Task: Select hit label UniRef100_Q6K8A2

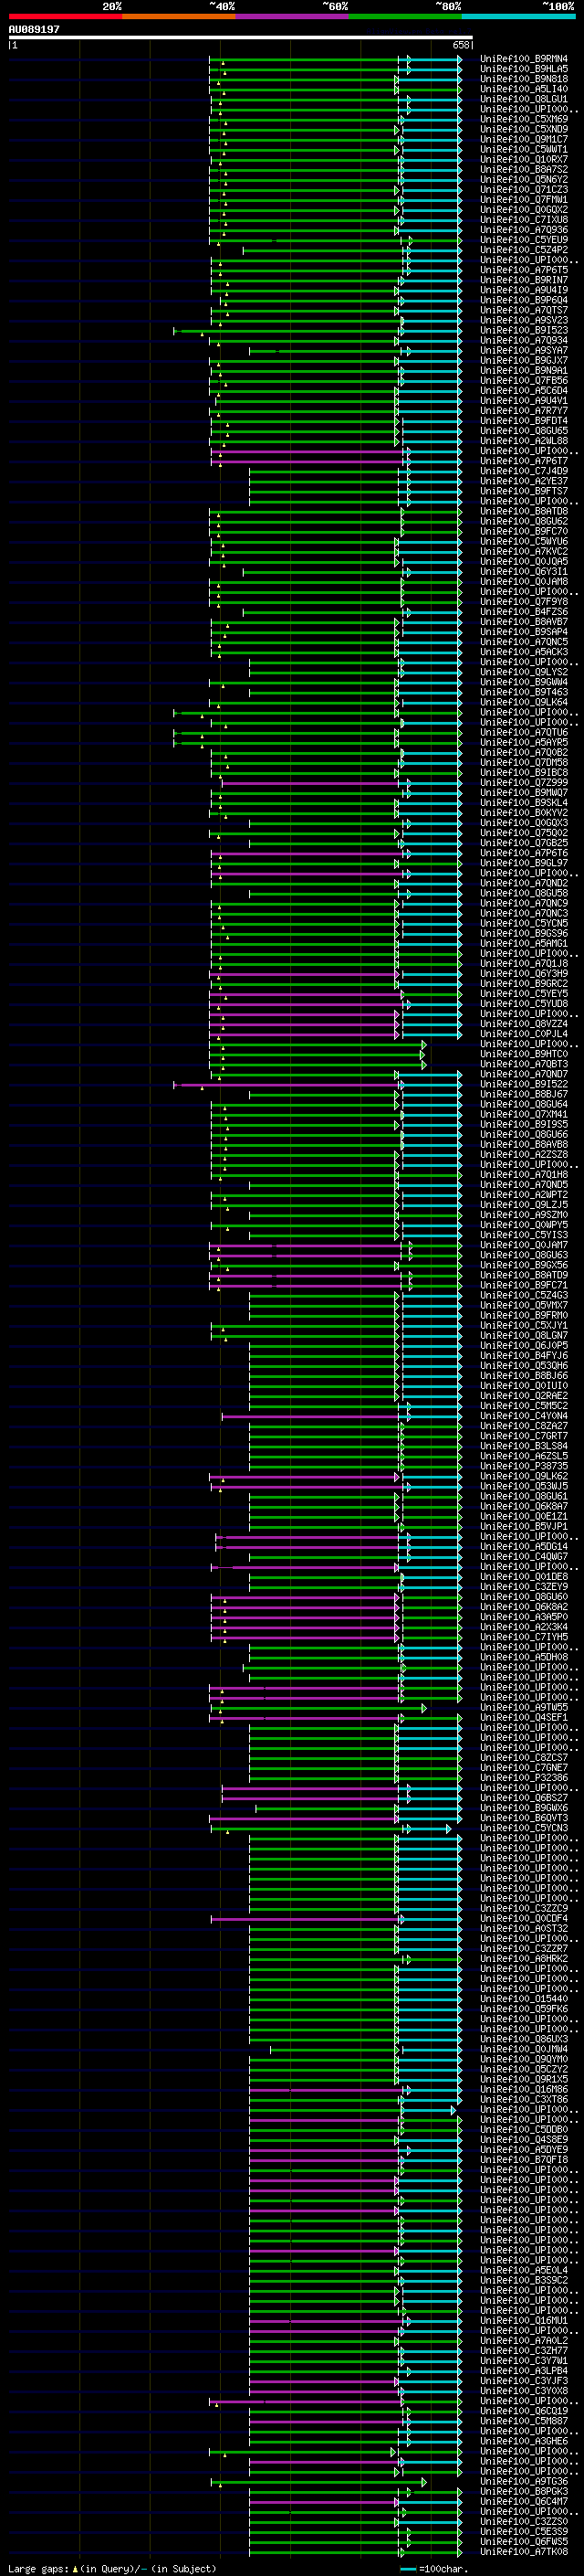Action: (524, 1607)
